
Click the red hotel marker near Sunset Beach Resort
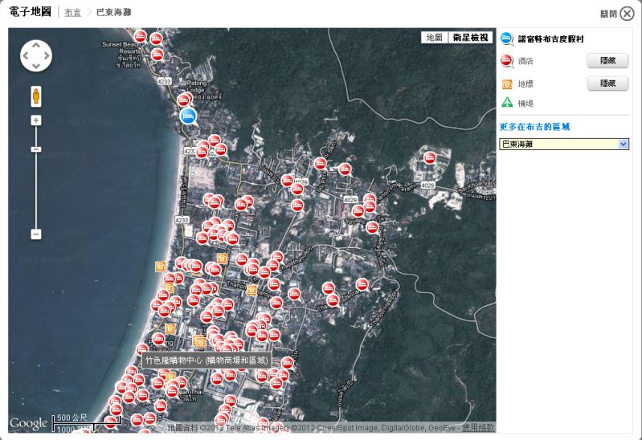point(141,37)
